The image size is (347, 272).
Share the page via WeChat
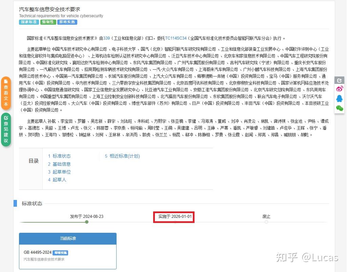339,108
